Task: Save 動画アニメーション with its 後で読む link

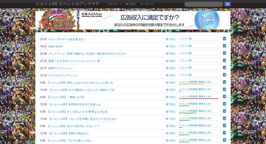Action: [171, 68]
